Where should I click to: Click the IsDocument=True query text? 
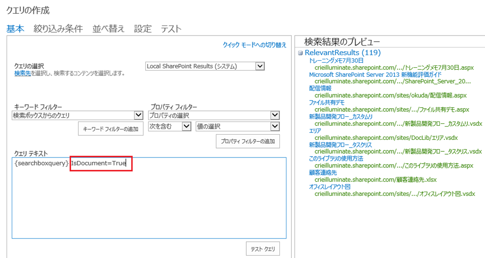tap(99, 163)
